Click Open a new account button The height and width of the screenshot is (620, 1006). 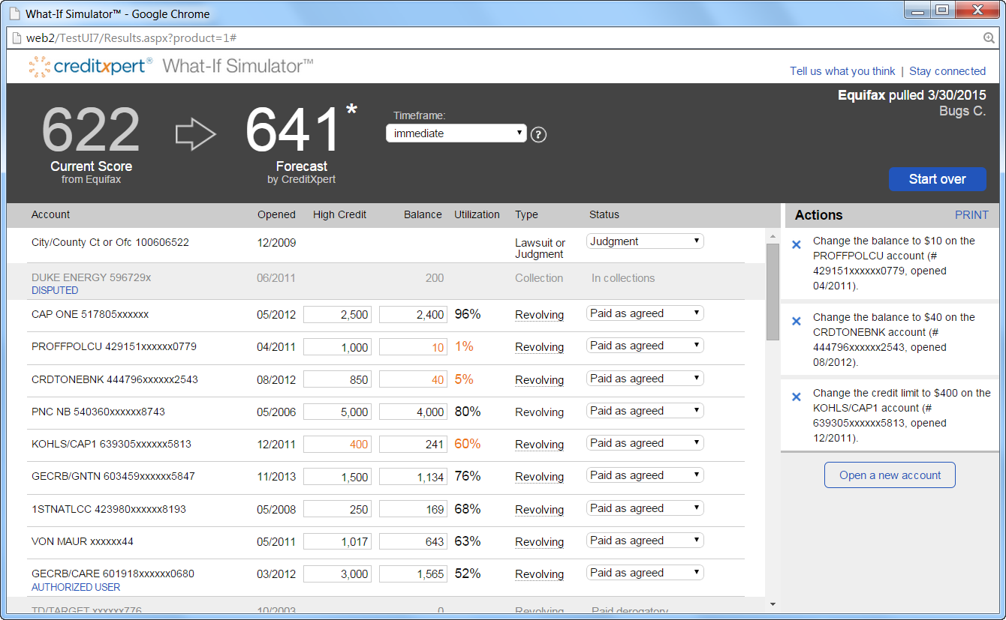(x=890, y=475)
